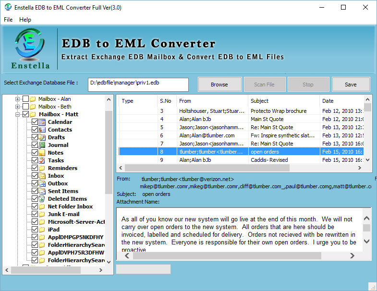Check the Mailbox - Alan checkbox
Image resolution: width=377 pixels, height=291 pixels.
(x=25, y=99)
